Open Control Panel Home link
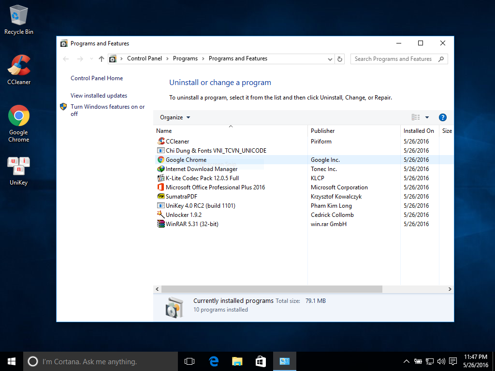The height and width of the screenshot is (371, 495). click(97, 78)
